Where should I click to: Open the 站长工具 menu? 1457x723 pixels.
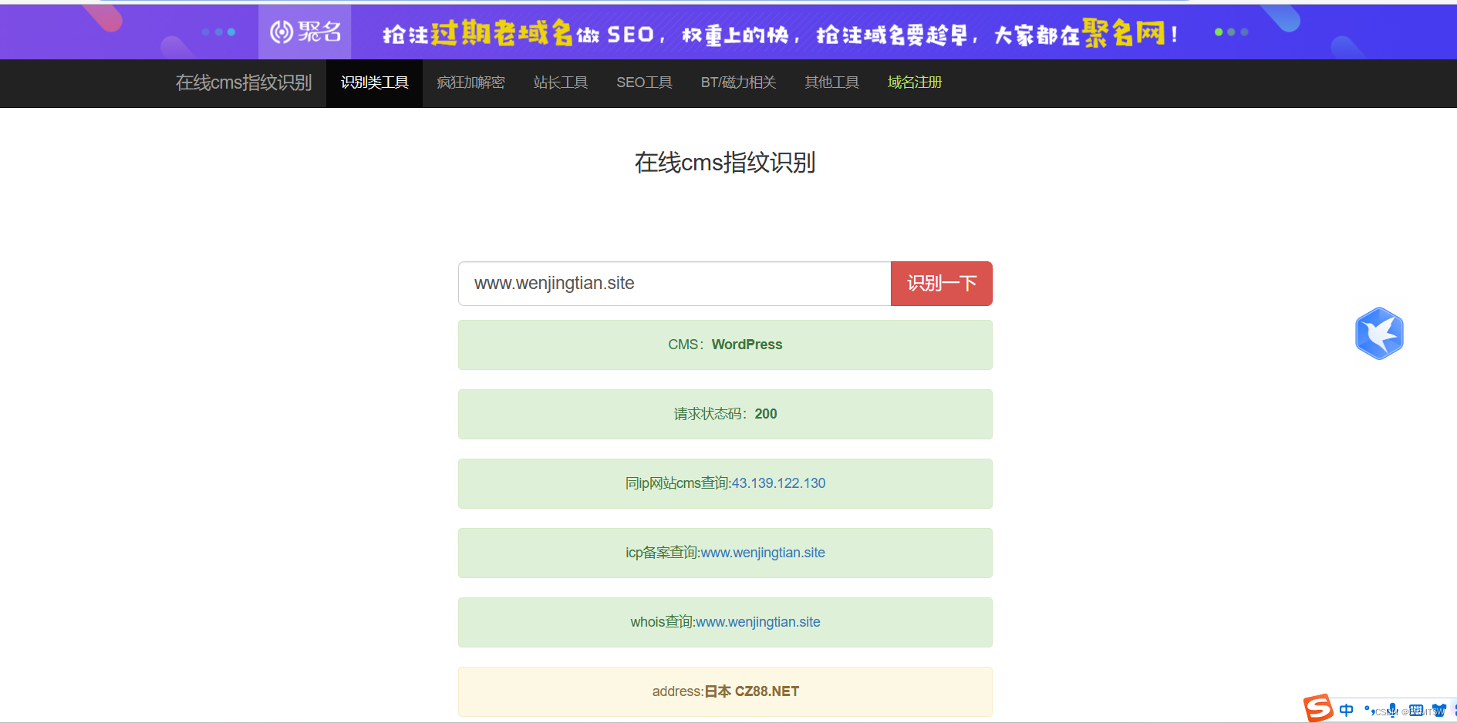click(561, 82)
